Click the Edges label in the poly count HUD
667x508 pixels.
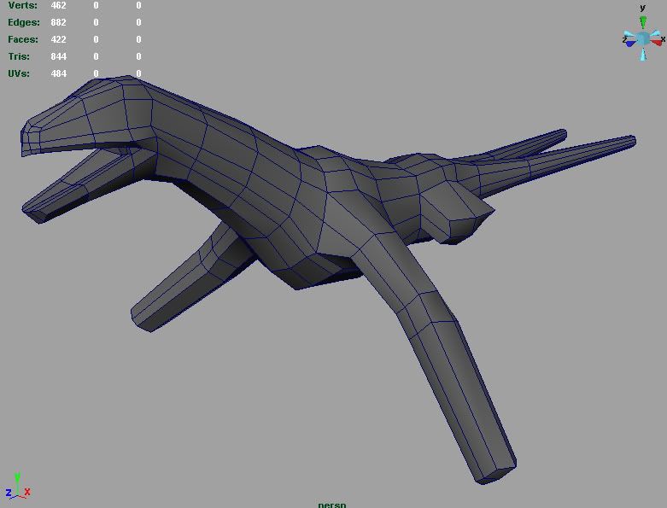tap(23, 22)
